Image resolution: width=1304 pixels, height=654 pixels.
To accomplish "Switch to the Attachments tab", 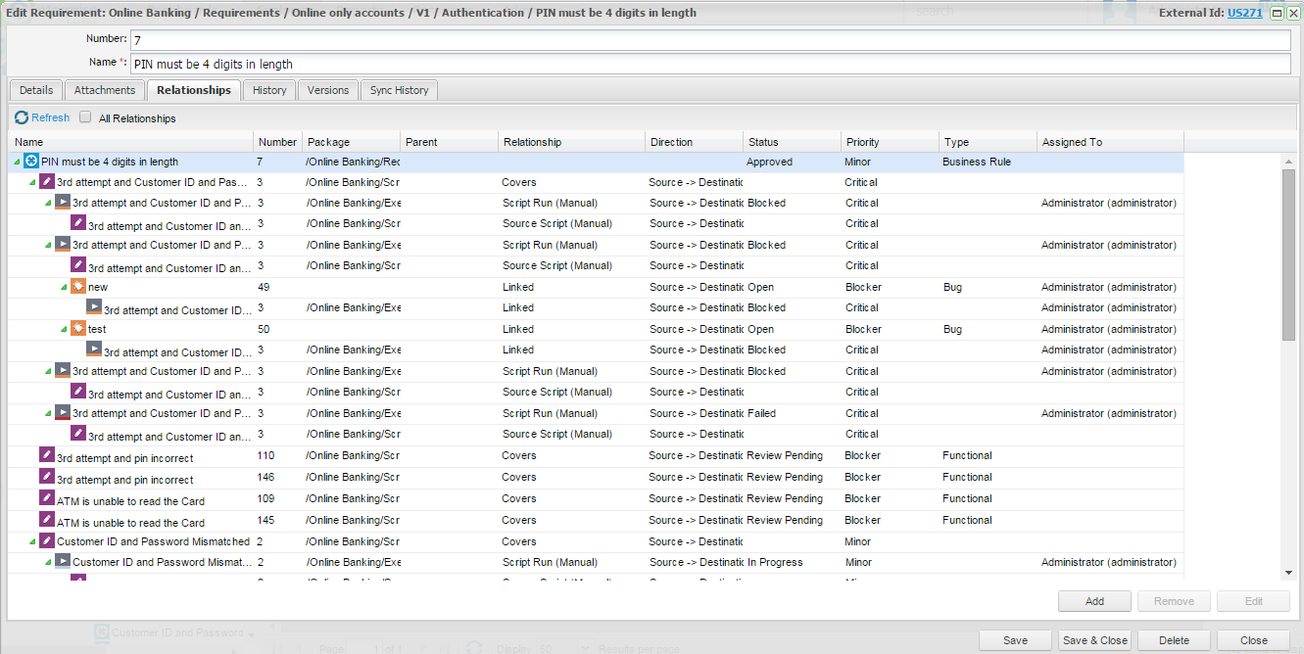I will click(105, 90).
